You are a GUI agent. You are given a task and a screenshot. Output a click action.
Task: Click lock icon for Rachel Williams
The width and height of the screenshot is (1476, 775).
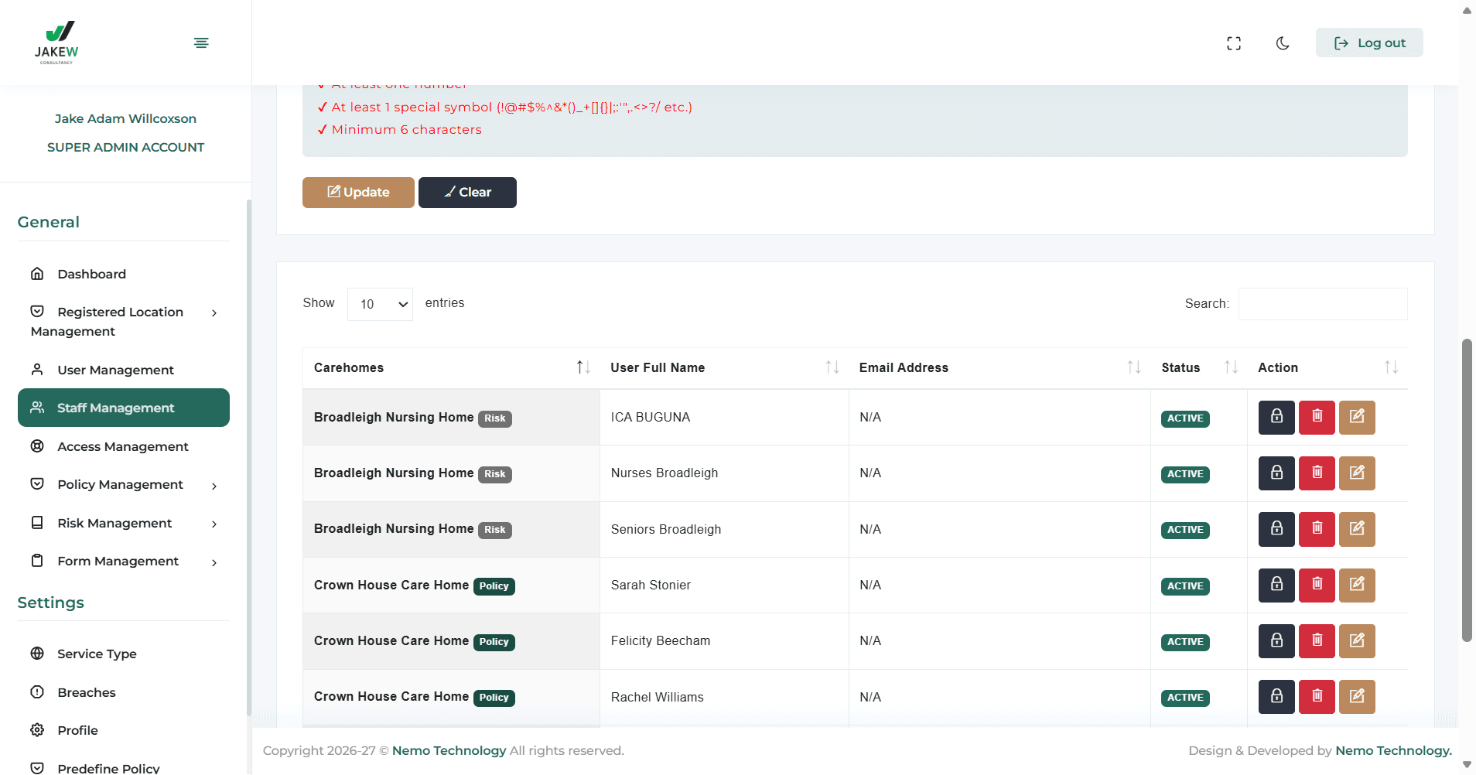(1276, 697)
